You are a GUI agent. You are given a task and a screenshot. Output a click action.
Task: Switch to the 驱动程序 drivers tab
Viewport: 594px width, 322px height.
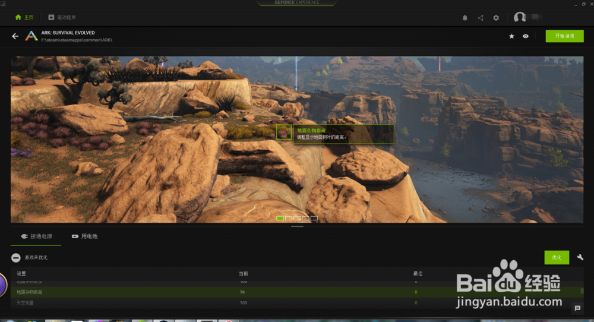click(x=62, y=17)
